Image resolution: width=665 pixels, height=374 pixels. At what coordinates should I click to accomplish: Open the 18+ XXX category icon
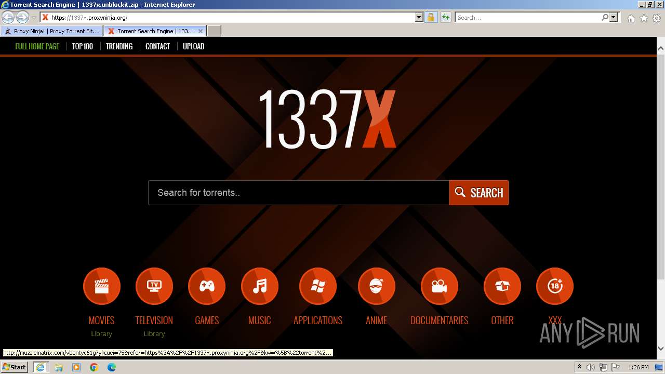click(x=555, y=286)
